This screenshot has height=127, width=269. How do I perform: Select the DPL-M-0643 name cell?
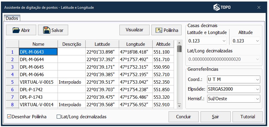point(38,52)
